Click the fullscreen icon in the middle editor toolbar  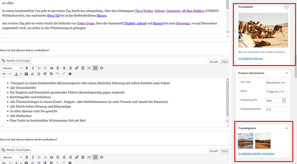coord(89,68)
